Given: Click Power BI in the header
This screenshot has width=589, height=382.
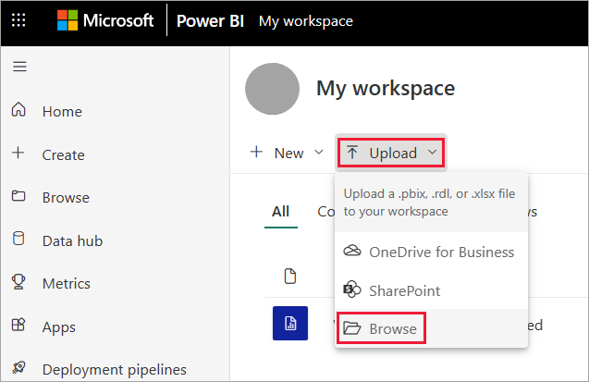Looking at the screenshot, I should 211,20.
